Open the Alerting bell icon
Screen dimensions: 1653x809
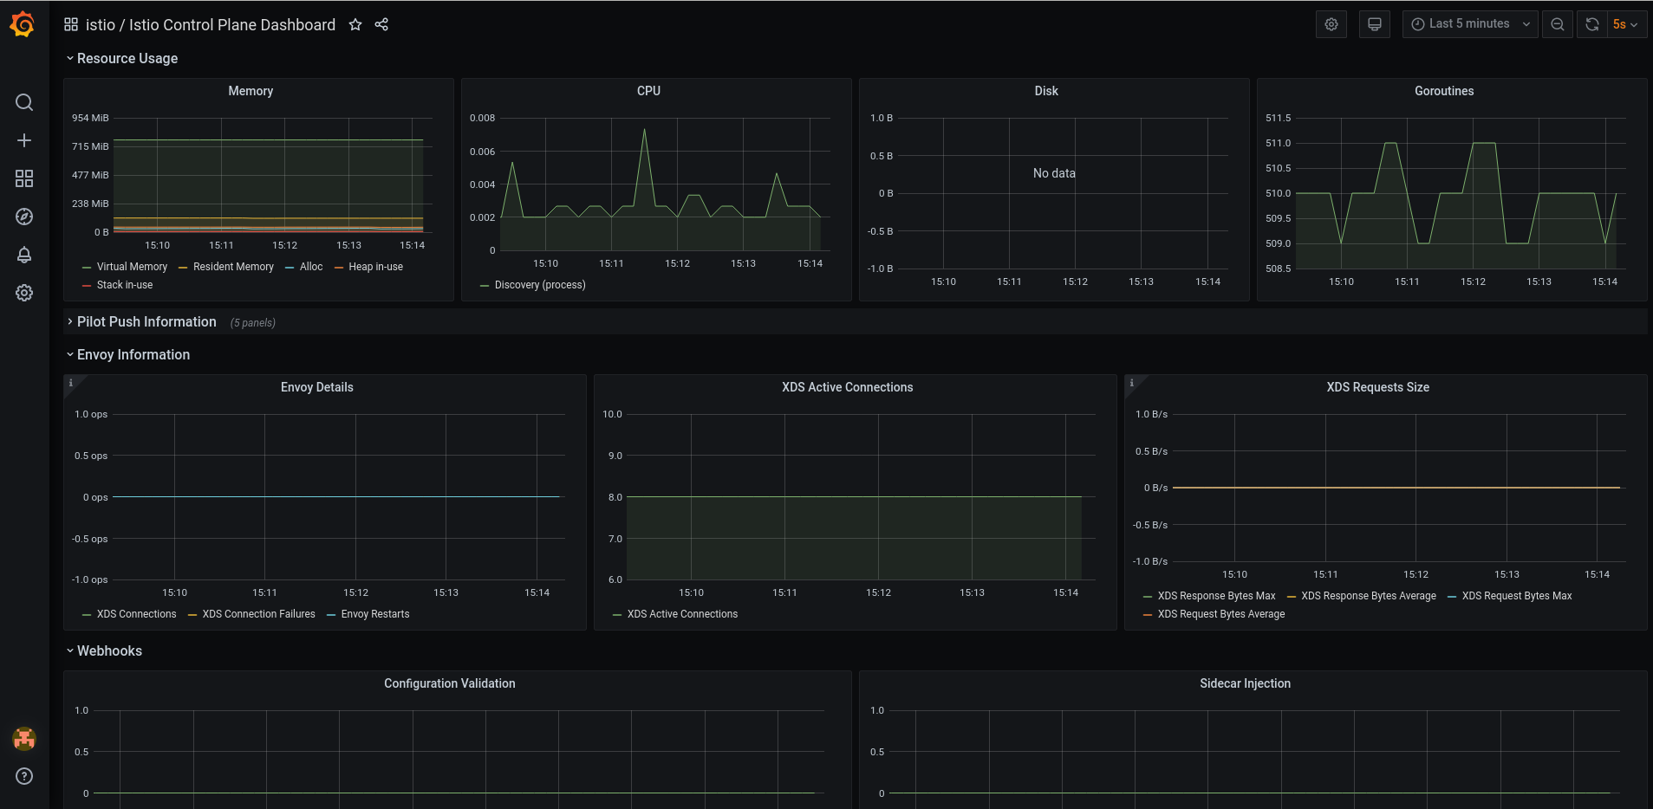click(24, 255)
